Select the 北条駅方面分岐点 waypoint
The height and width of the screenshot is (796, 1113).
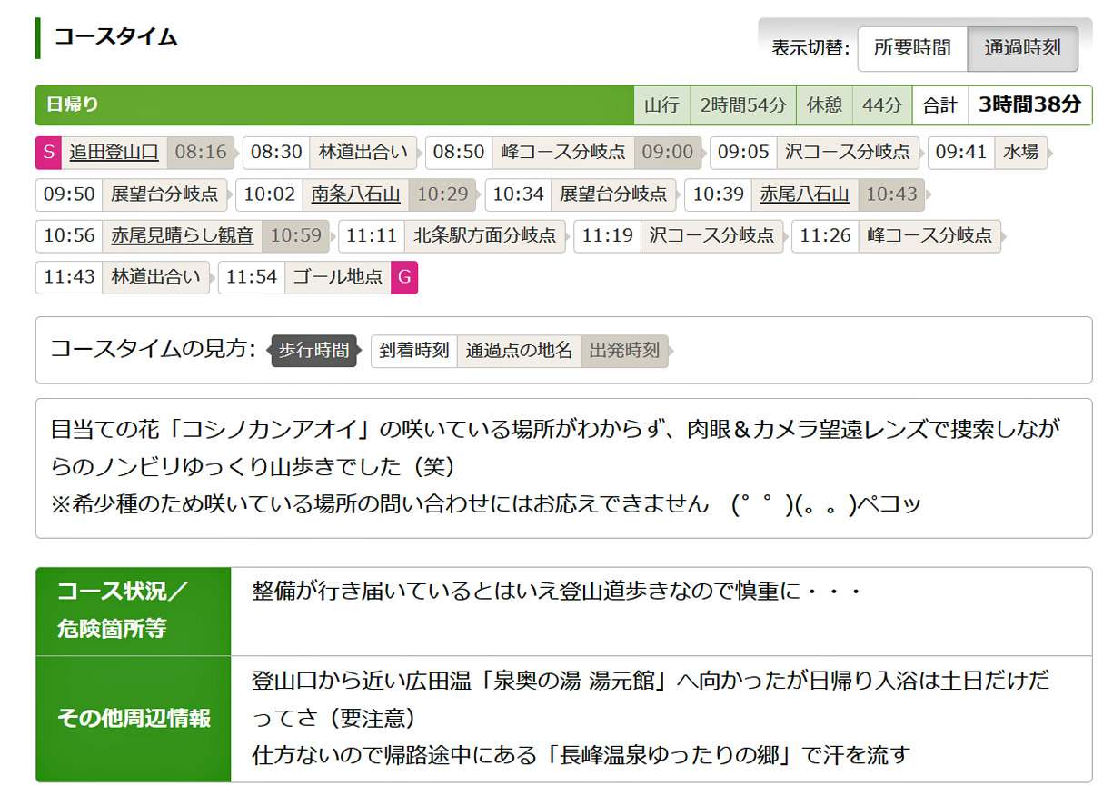pyautogui.click(x=485, y=235)
